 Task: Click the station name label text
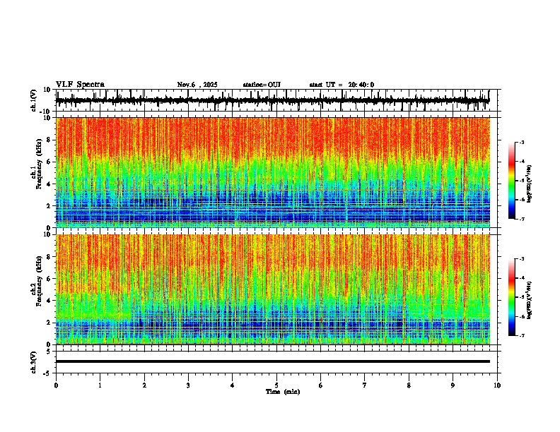click(262, 85)
